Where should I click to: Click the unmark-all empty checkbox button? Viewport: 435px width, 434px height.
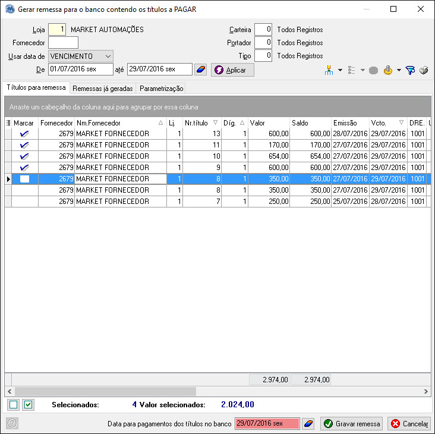[x=13, y=405]
